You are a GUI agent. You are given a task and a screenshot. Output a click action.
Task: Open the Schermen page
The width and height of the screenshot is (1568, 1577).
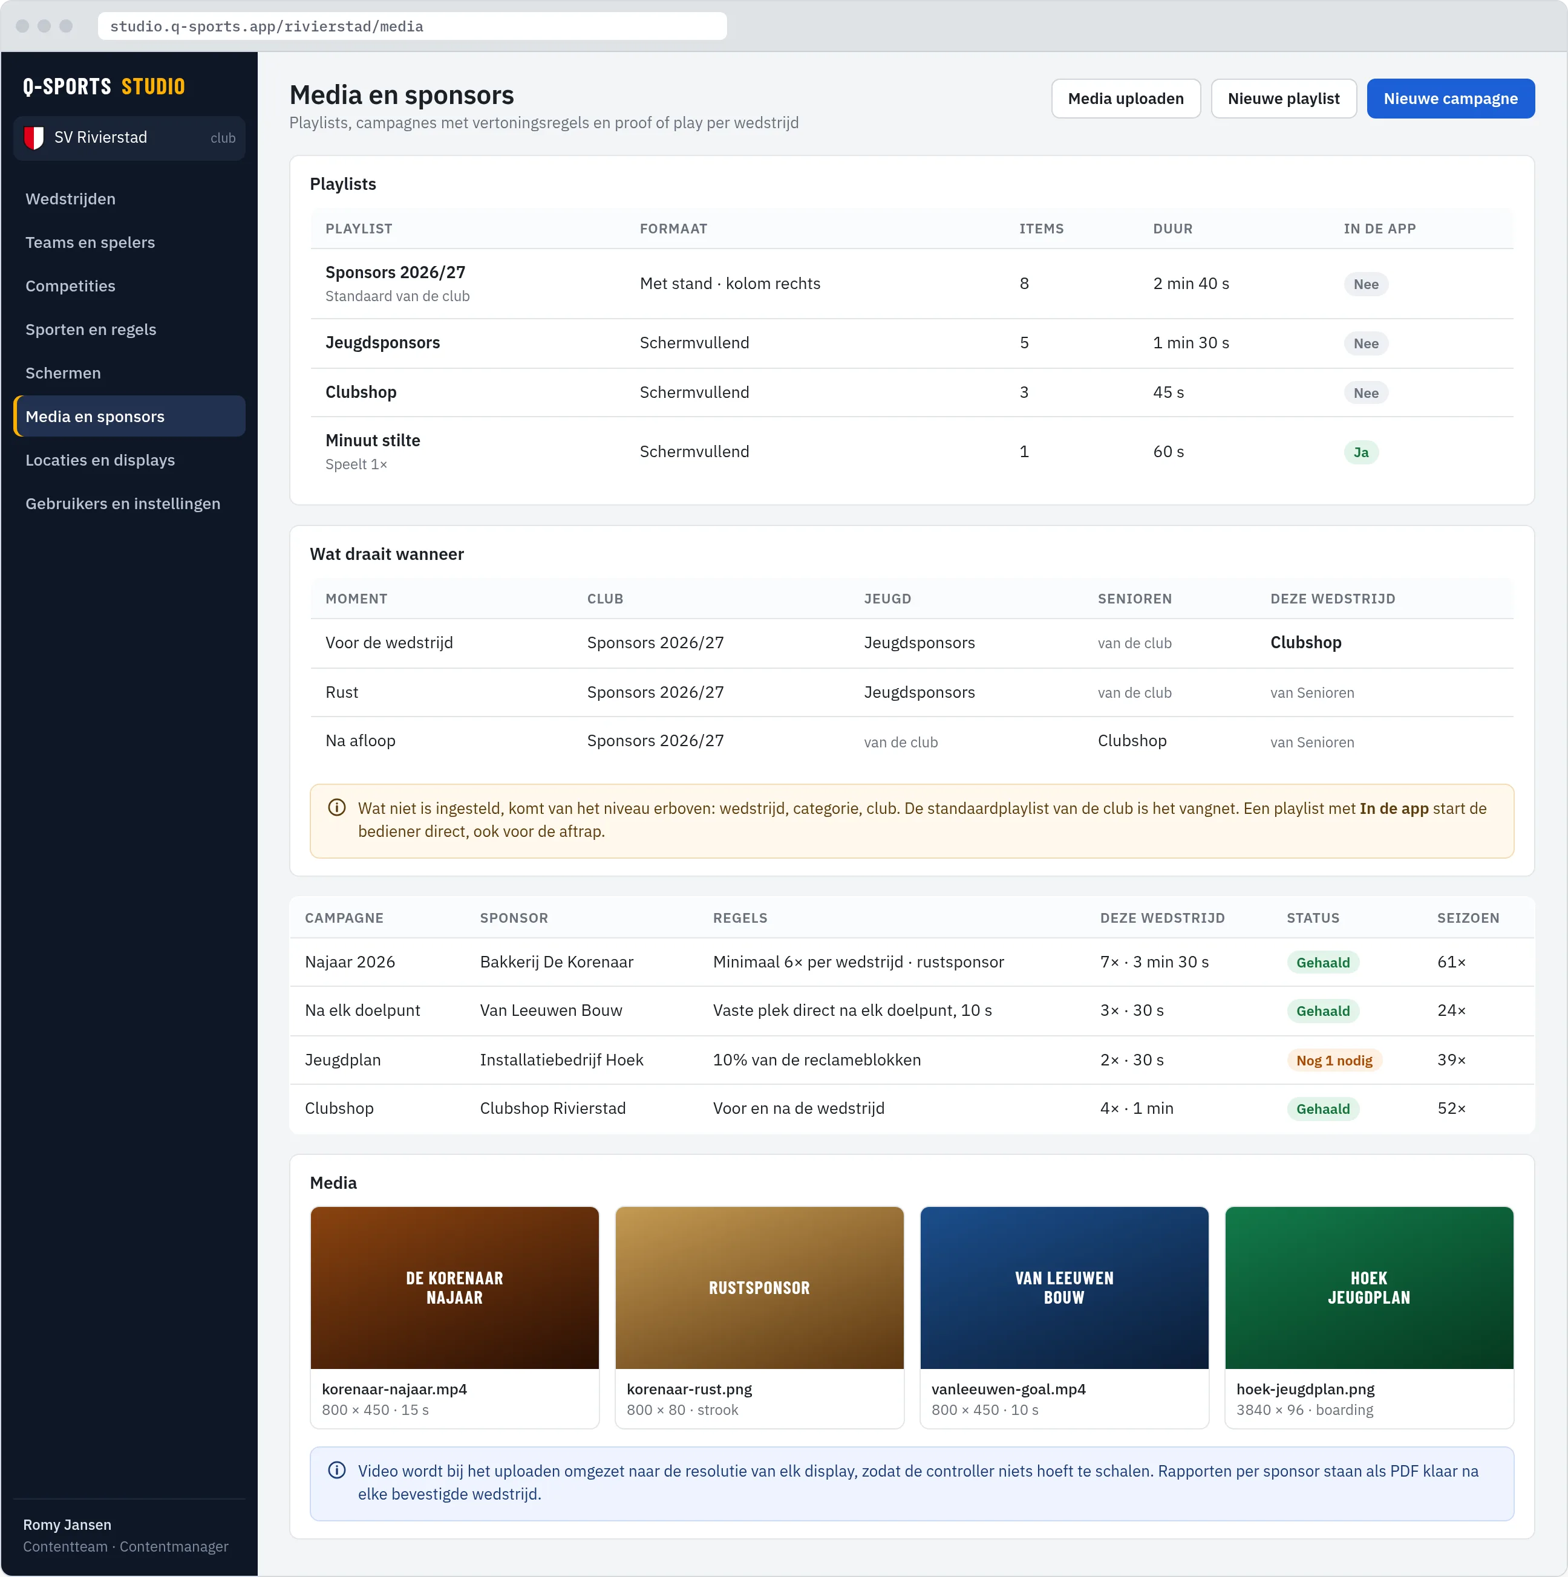pyautogui.click(x=129, y=373)
